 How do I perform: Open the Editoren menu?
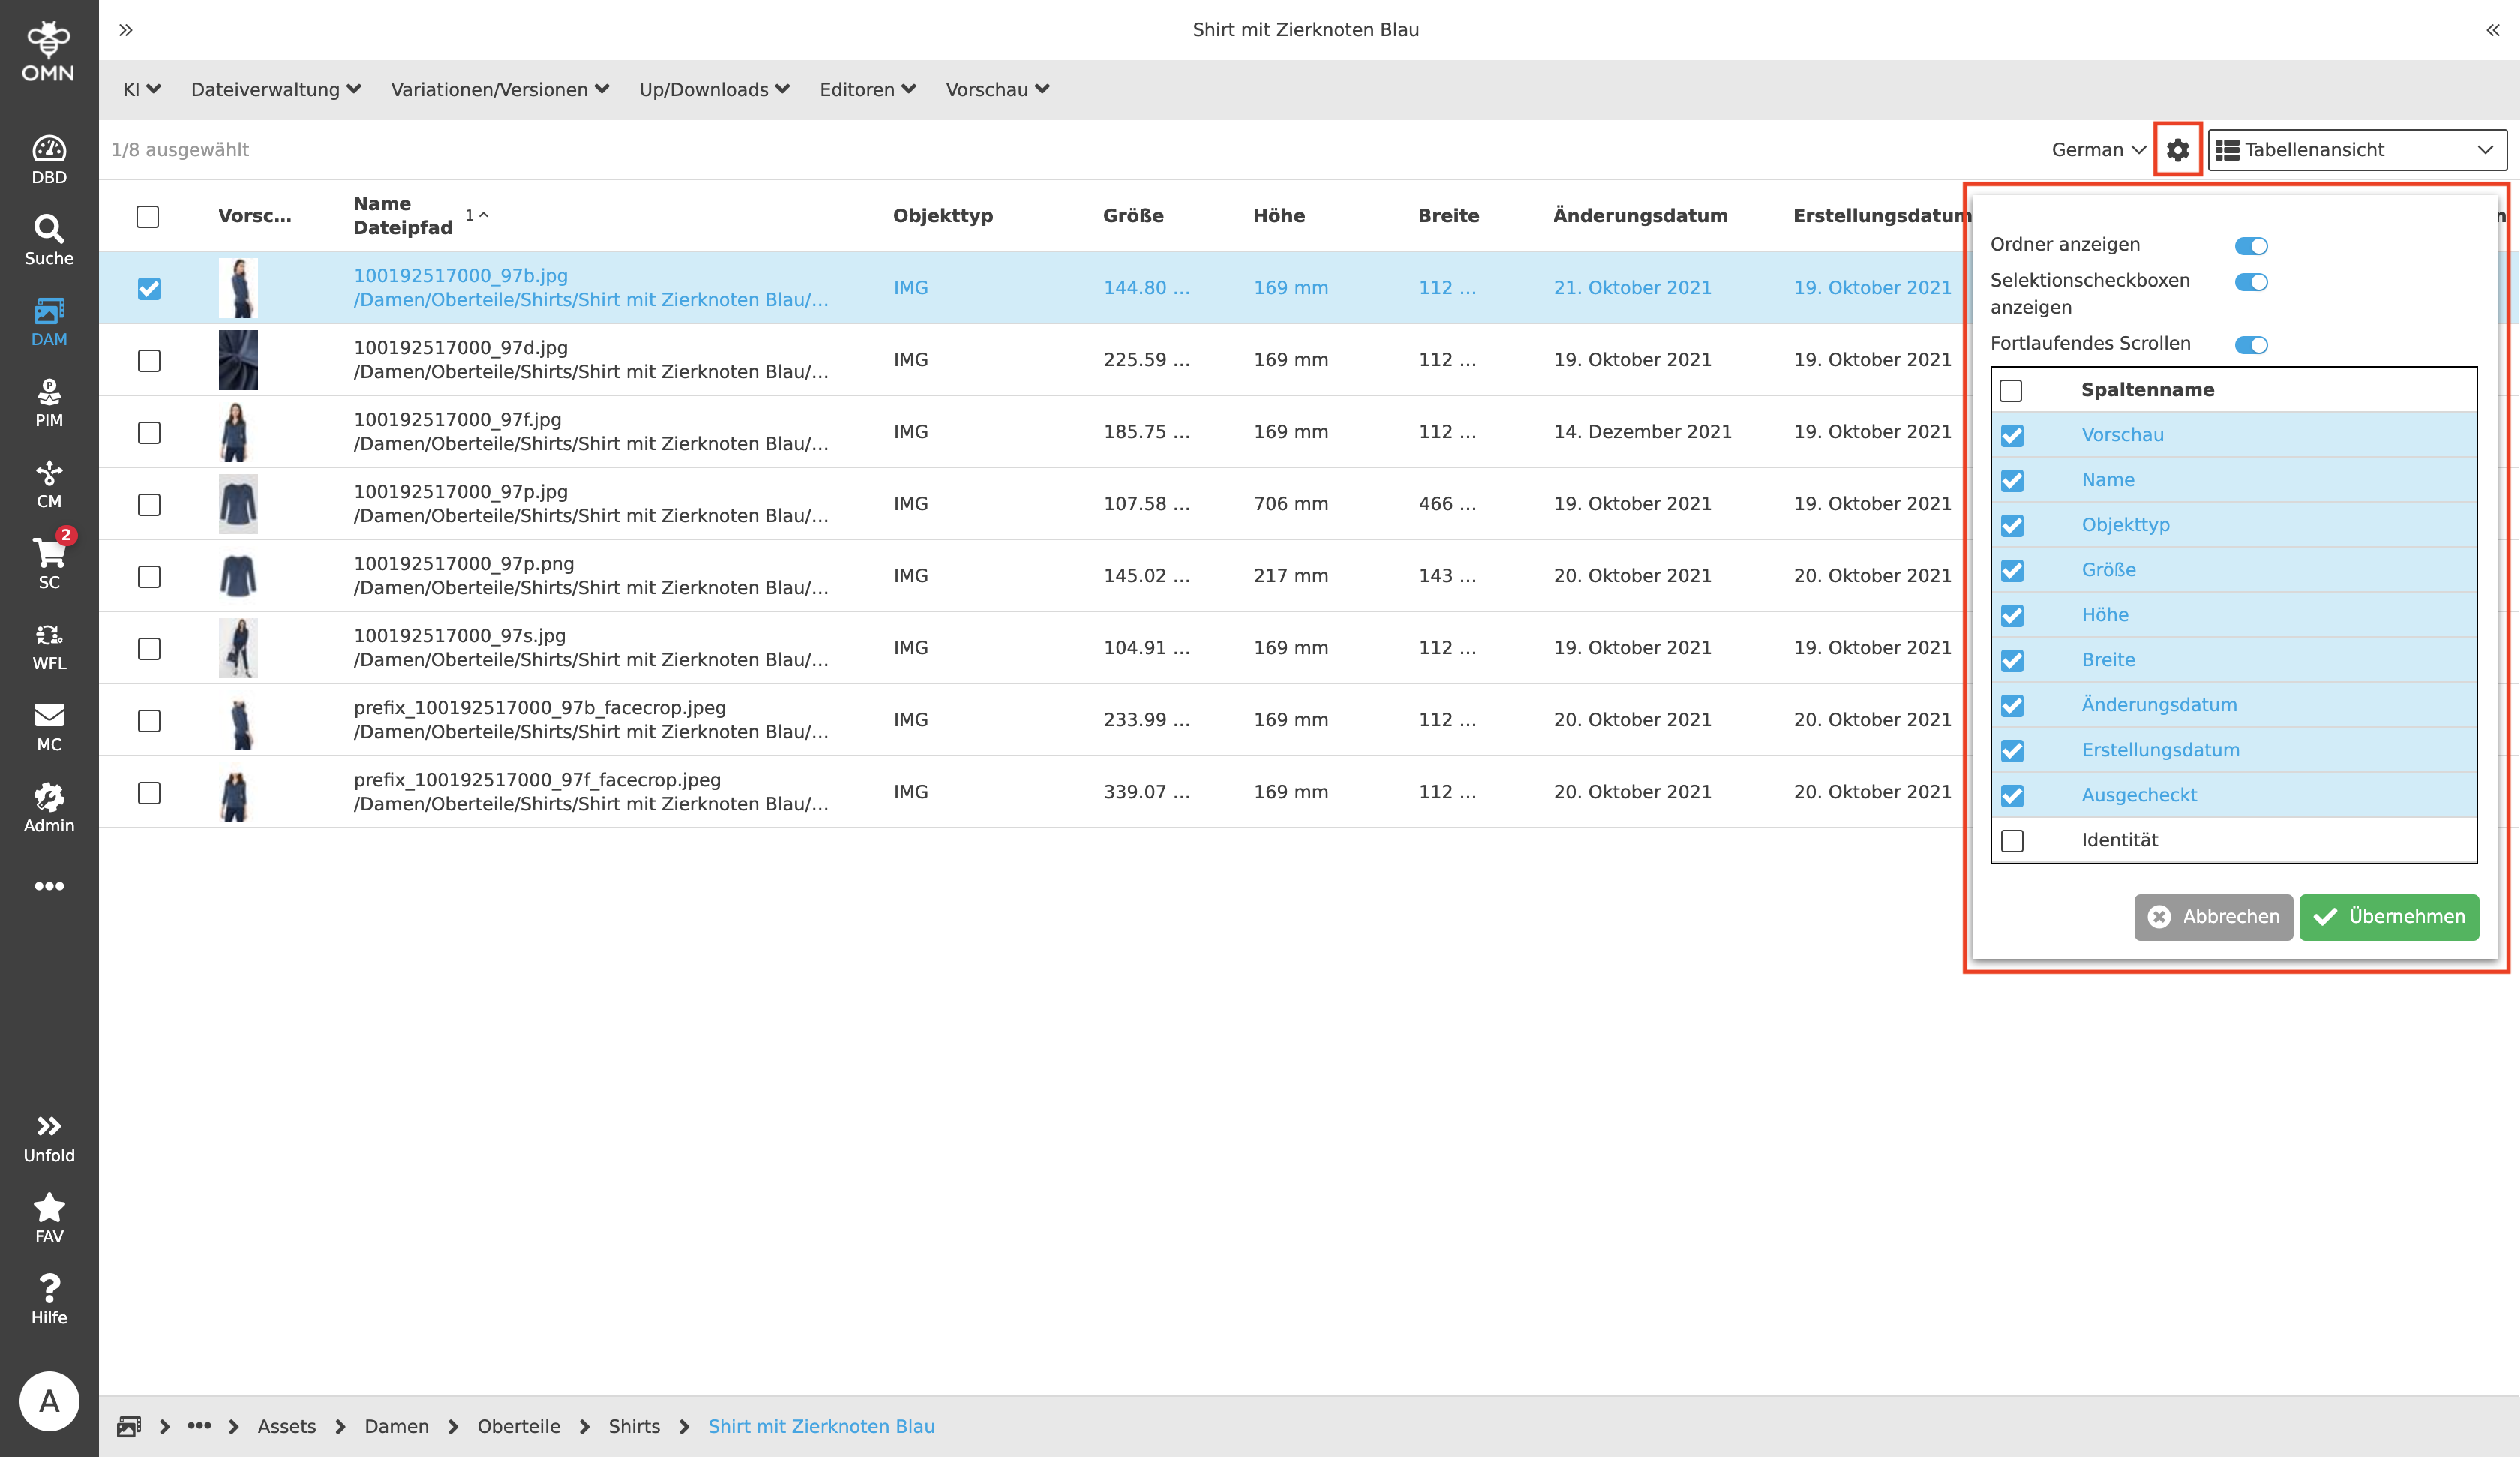(x=866, y=88)
